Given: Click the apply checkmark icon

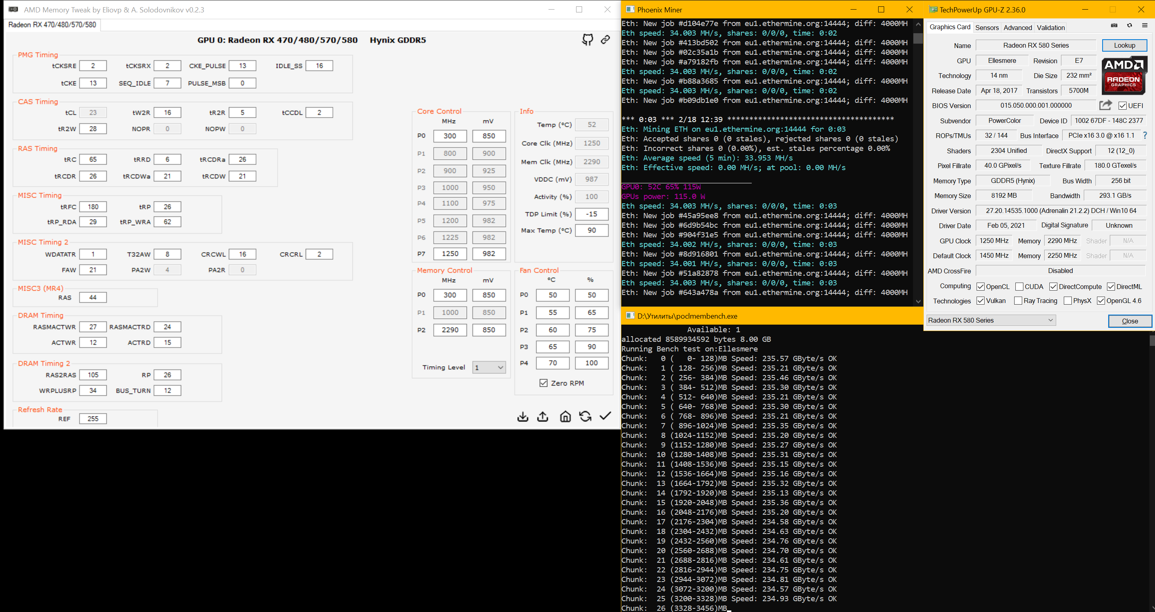Looking at the screenshot, I should click(x=605, y=416).
